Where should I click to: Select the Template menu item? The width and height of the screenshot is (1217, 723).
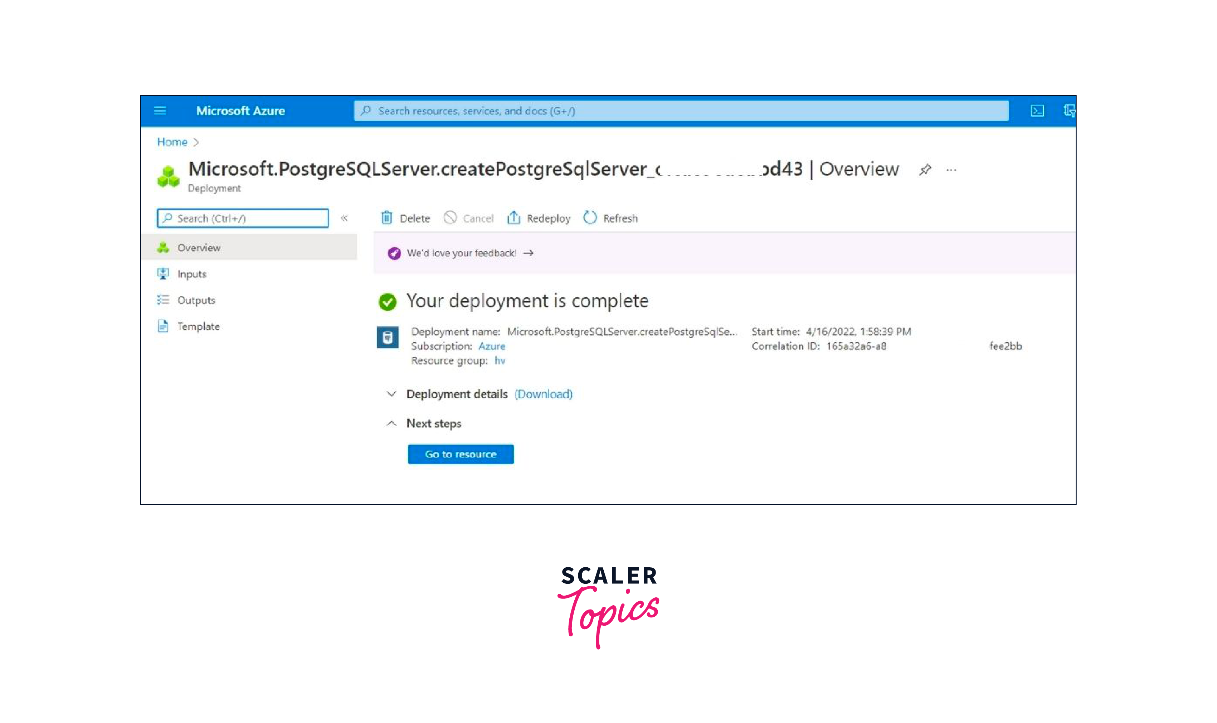click(x=198, y=325)
